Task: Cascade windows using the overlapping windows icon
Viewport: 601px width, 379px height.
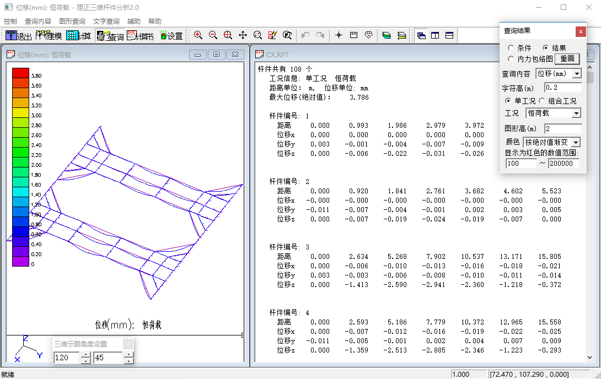Action: (421, 35)
